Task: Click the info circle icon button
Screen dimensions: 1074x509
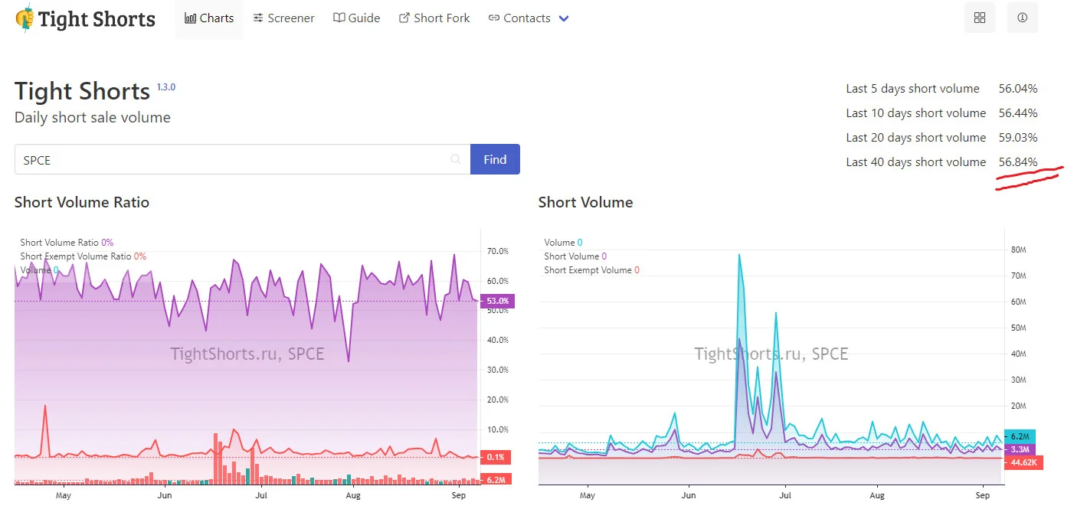Action: point(1022,18)
